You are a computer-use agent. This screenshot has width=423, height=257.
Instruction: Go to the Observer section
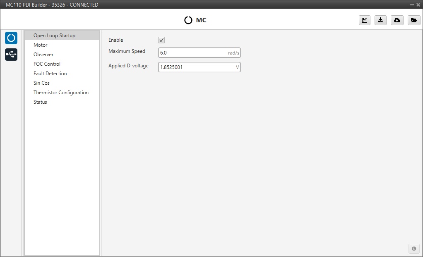click(43, 55)
